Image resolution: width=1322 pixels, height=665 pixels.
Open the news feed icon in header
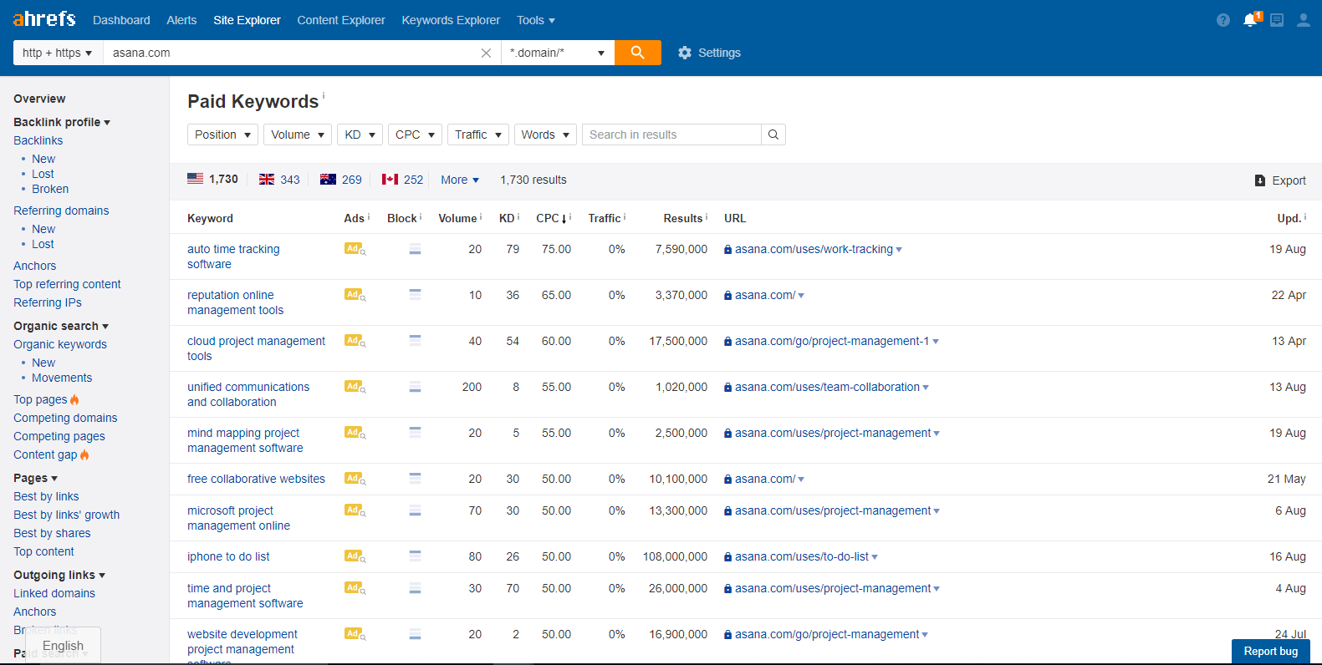(1277, 20)
